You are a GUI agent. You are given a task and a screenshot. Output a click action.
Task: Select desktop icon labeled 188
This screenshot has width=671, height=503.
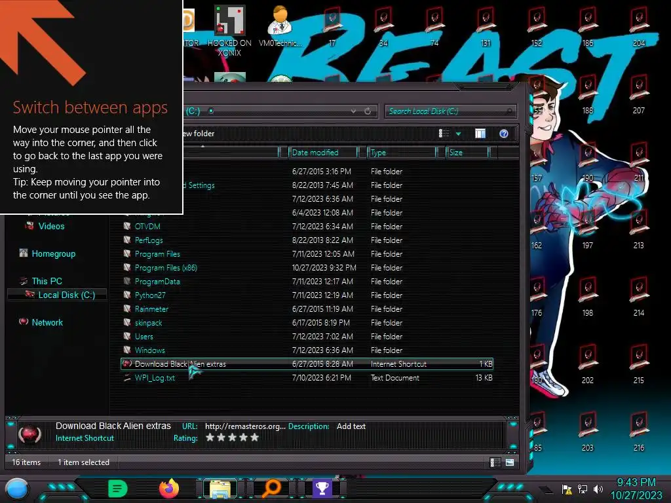pyautogui.click(x=588, y=94)
